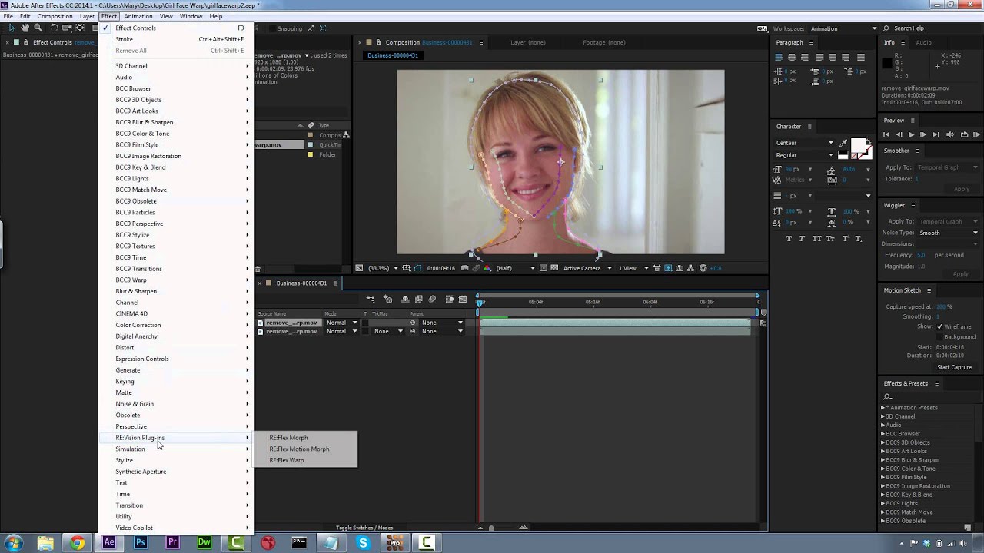984x553 pixels.
Task: Click the All Caps TT icon
Action: coord(817,239)
